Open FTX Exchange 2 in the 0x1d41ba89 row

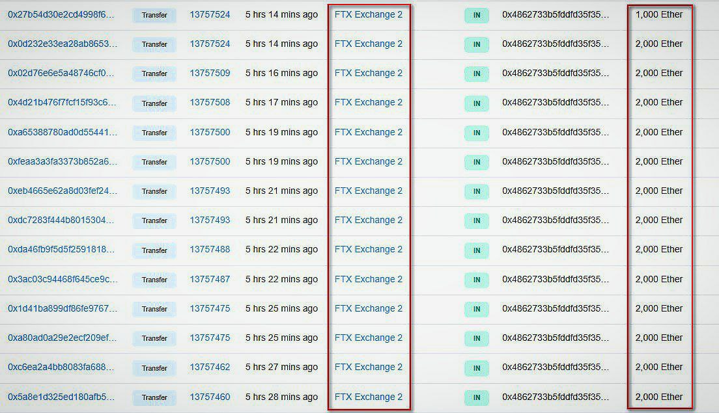click(x=369, y=308)
